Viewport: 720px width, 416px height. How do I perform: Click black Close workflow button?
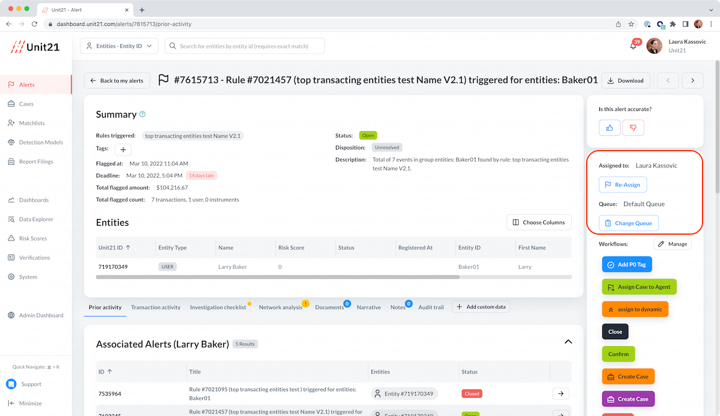(615, 331)
